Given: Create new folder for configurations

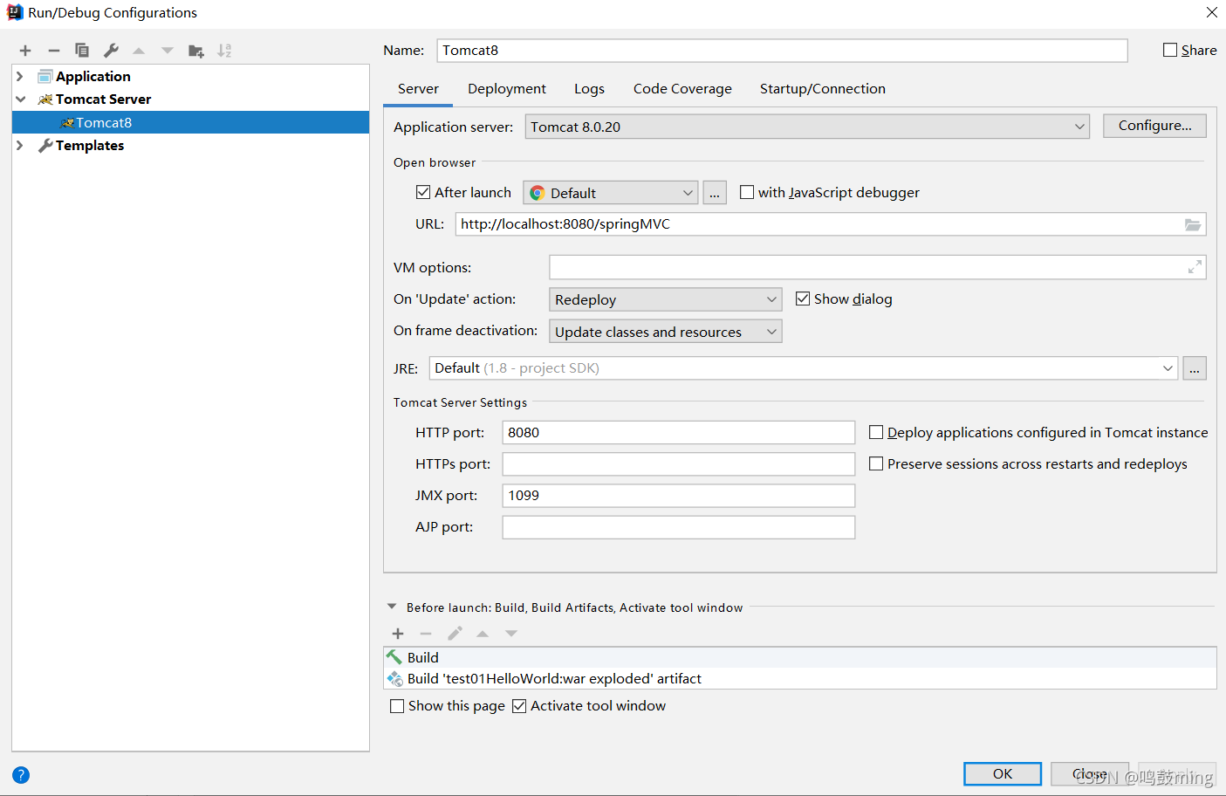Looking at the screenshot, I should click(196, 51).
